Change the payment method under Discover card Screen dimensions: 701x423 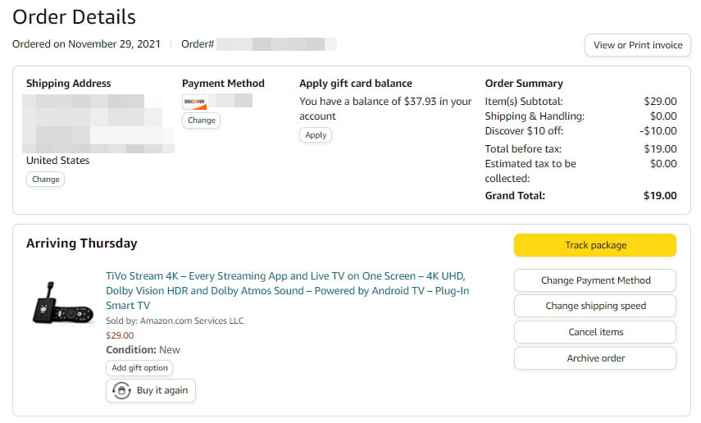(x=201, y=121)
